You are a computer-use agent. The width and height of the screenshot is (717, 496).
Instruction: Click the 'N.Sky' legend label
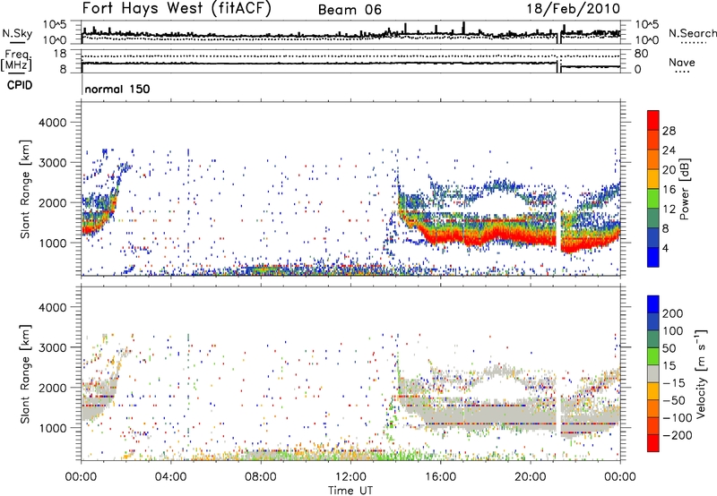17,33
